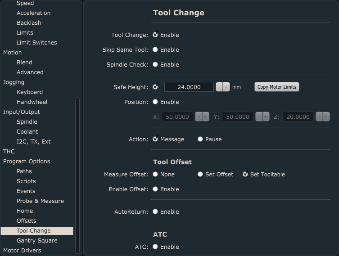Enable the AutoReturn option
Image resolution: width=339 pixels, height=256 pixels.
[155, 211]
